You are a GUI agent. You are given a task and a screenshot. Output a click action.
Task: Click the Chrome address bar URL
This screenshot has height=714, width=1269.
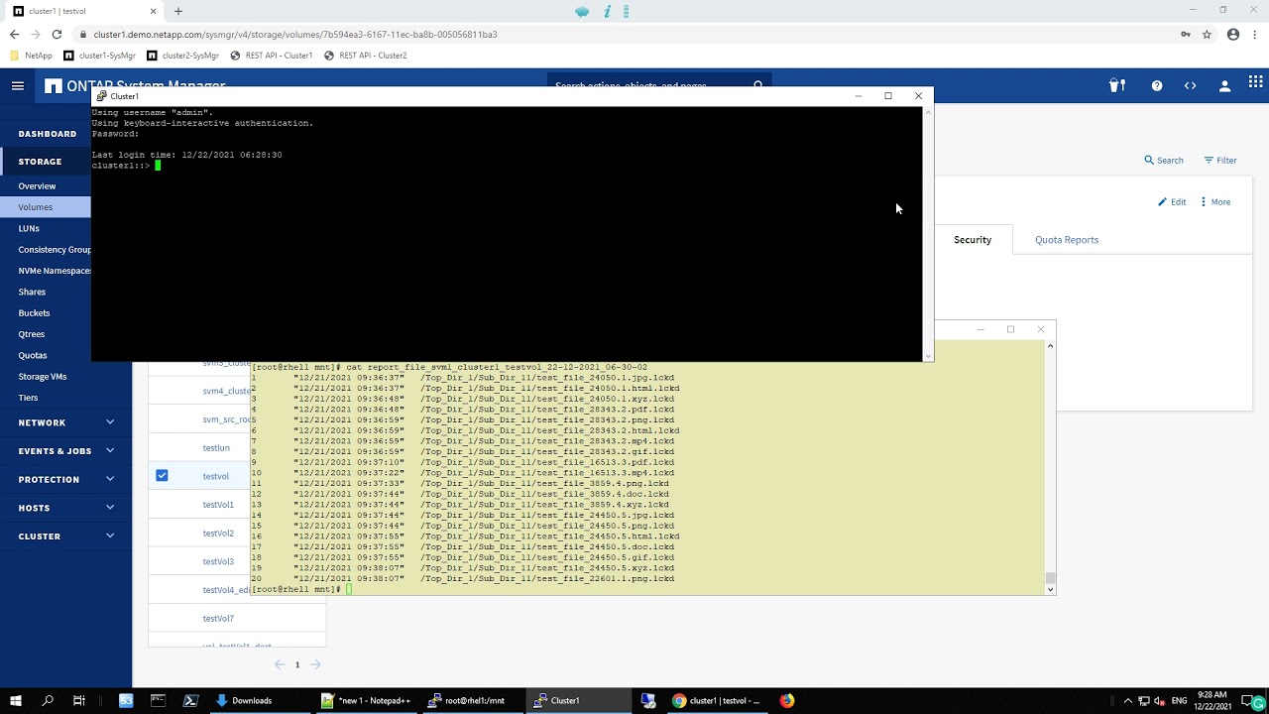point(295,34)
